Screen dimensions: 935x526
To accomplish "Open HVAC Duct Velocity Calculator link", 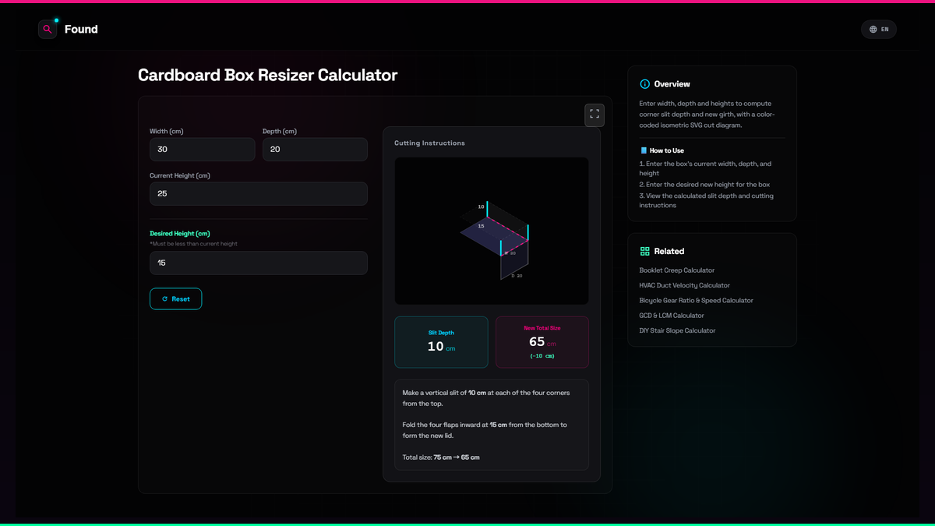I will coord(685,285).
